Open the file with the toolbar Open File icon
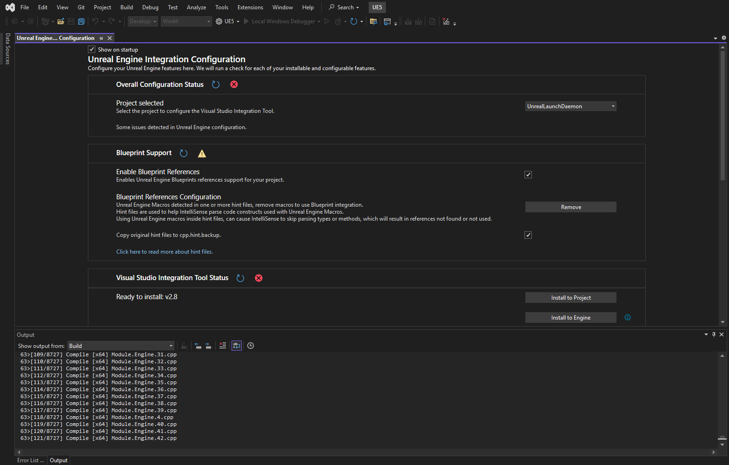The width and height of the screenshot is (729, 465). pos(60,21)
